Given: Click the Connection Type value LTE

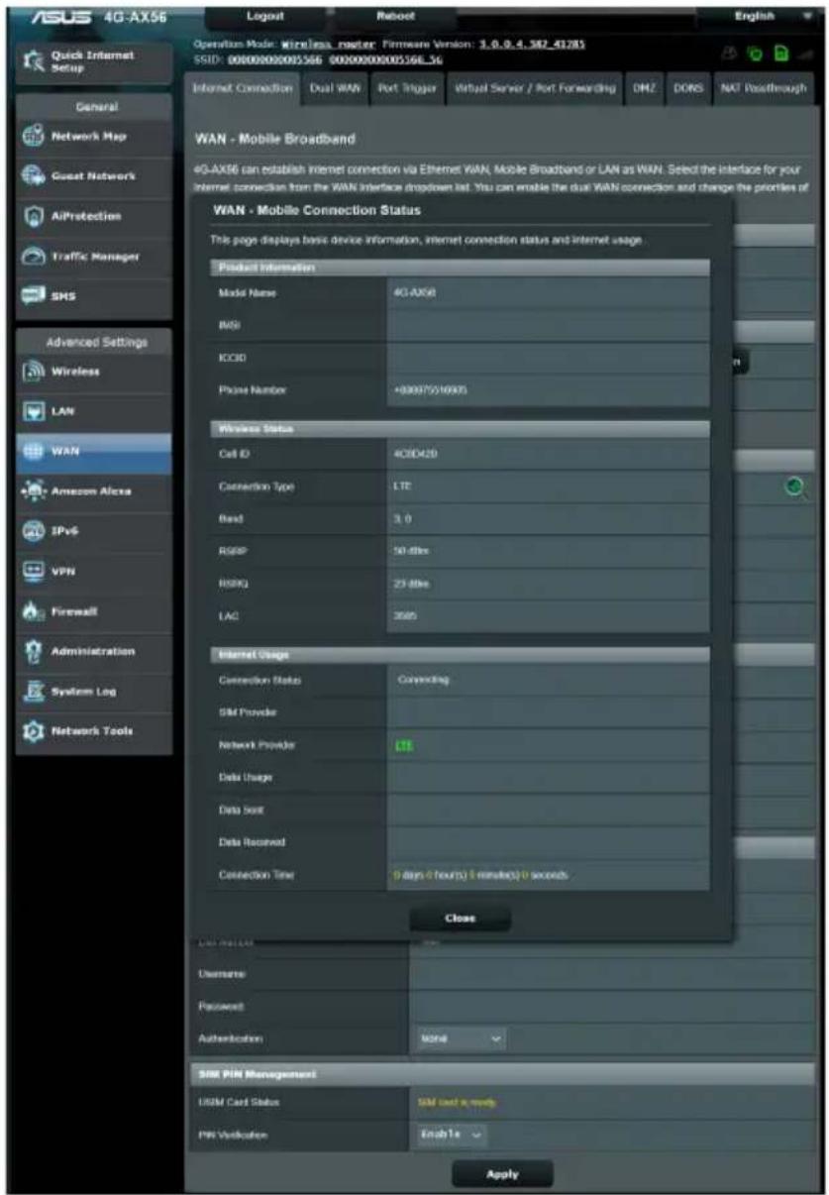Looking at the screenshot, I should [x=402, y=487].
